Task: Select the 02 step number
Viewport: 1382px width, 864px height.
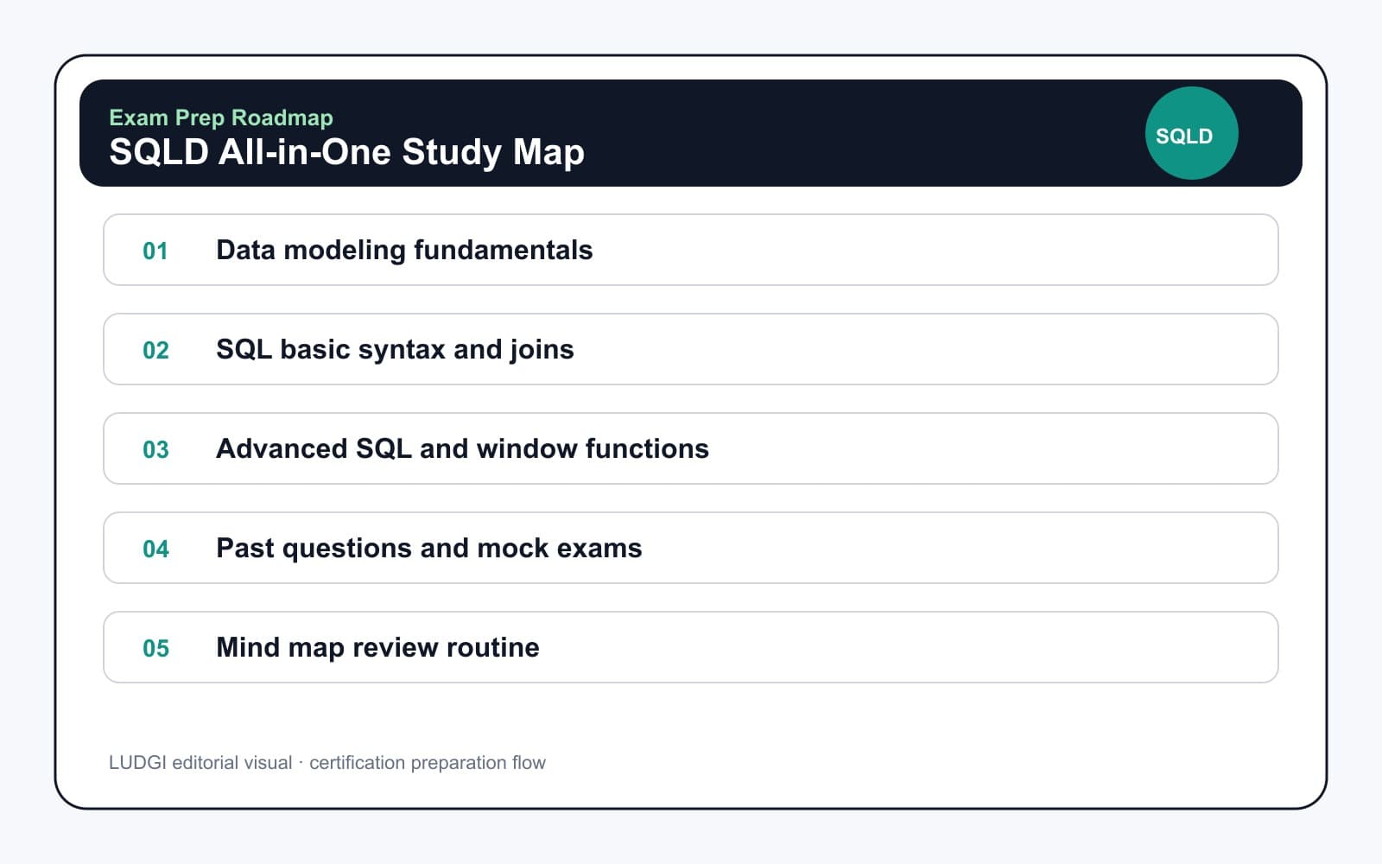Action: pyautogui.click(x=155, y=350)
